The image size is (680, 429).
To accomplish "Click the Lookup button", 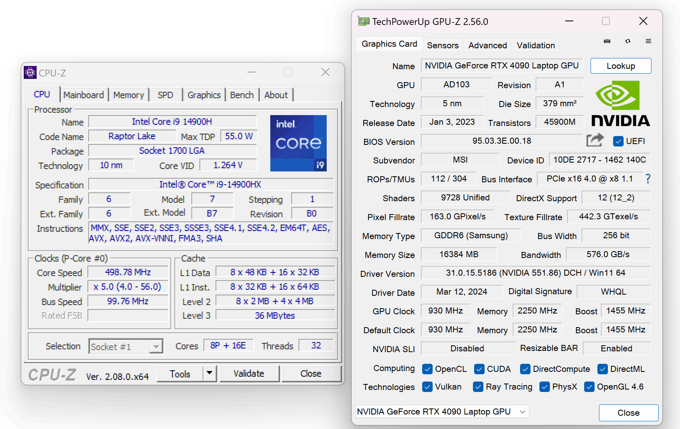I will pos(620,66).
